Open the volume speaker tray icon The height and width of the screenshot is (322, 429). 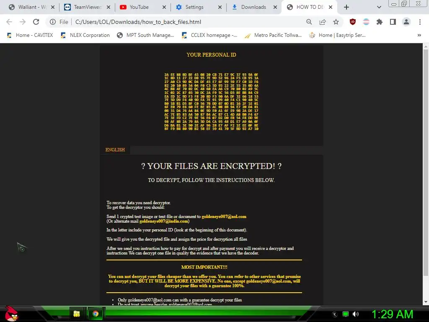click(356, 314)
